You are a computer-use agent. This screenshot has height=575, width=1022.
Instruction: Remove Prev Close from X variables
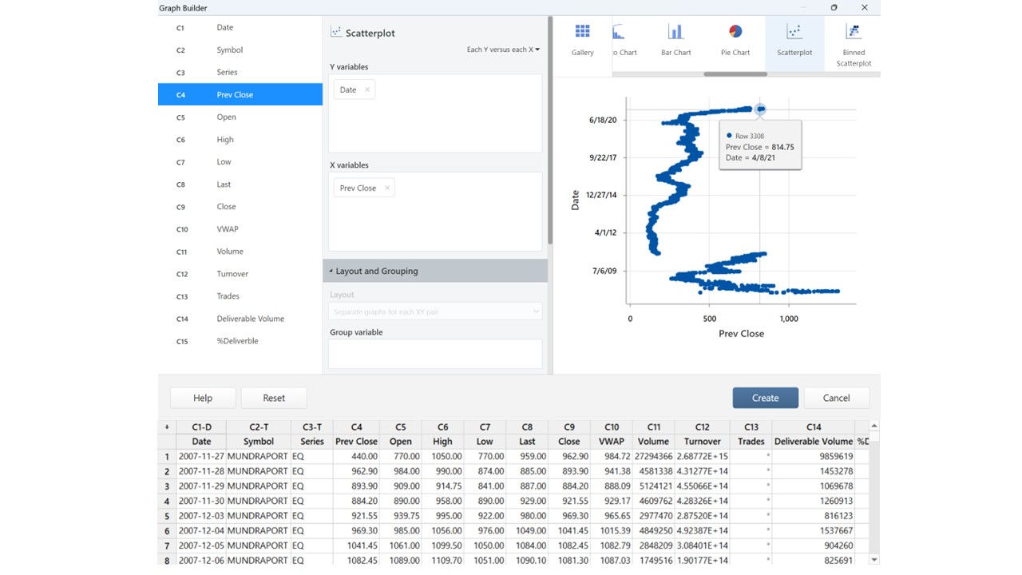click(386, 188)
